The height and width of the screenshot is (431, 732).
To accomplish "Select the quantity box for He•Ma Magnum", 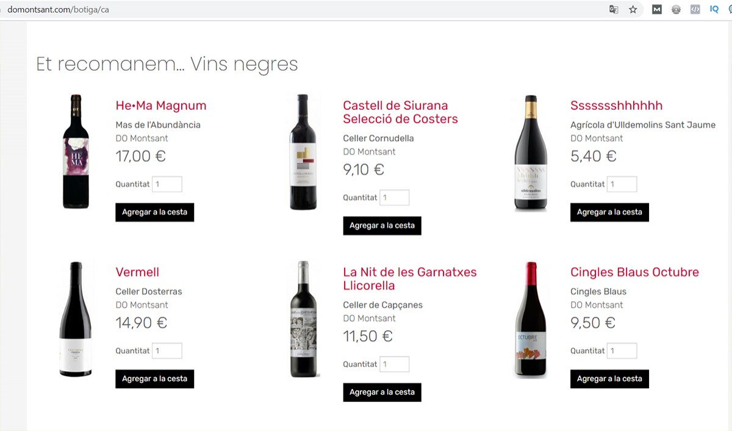I will (167, 184).
